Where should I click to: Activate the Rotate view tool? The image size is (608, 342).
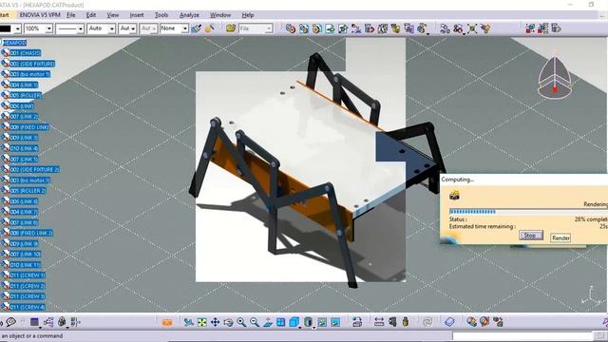tap(228, 322)
